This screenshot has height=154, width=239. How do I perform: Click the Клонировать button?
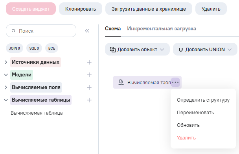(x=81, y=9)
